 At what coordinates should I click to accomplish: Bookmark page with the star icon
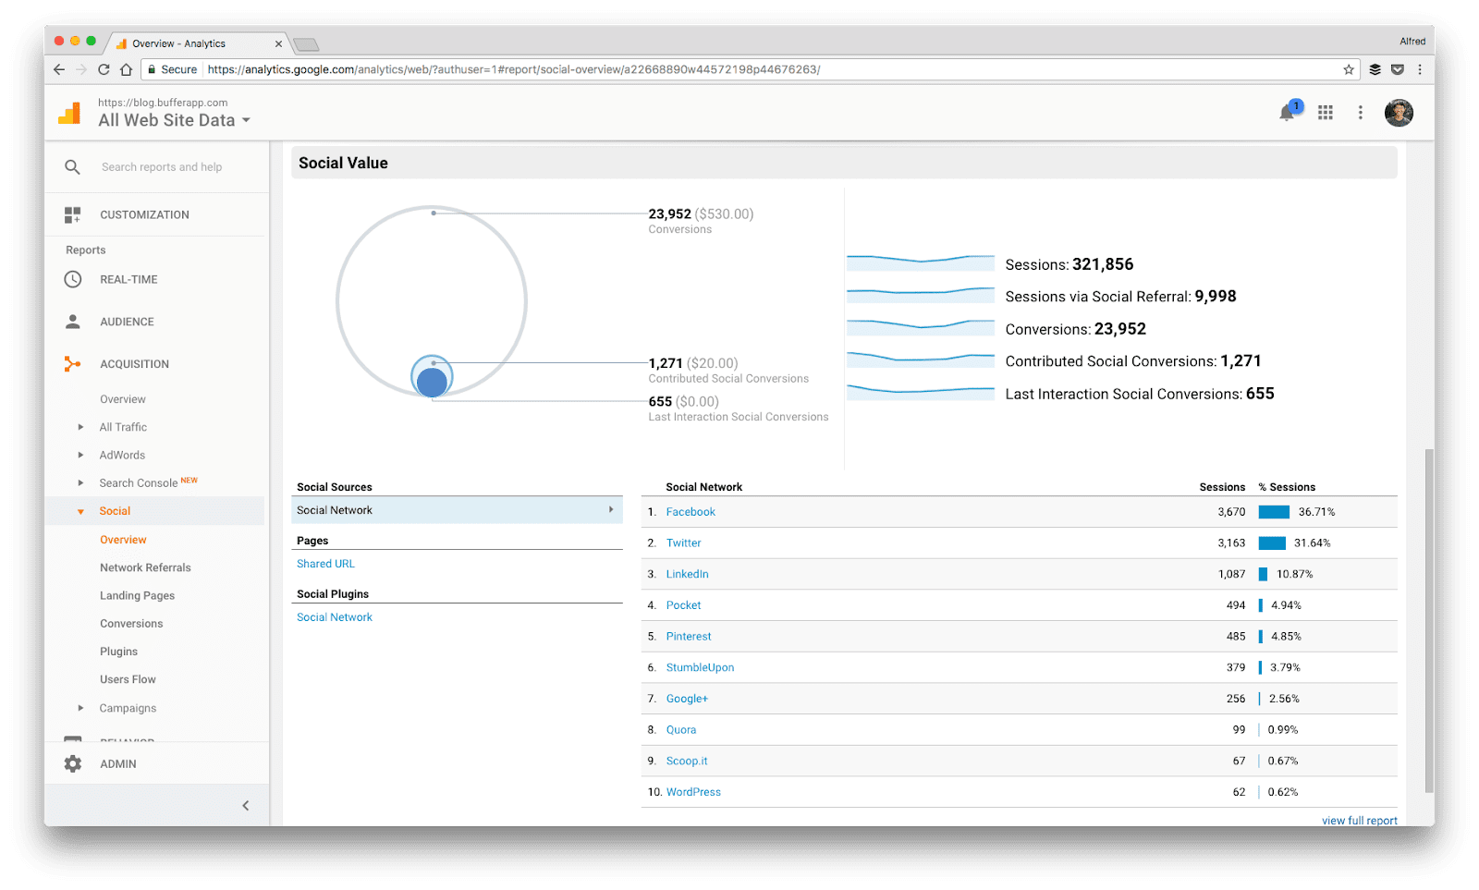click(x=1349, y=69)
